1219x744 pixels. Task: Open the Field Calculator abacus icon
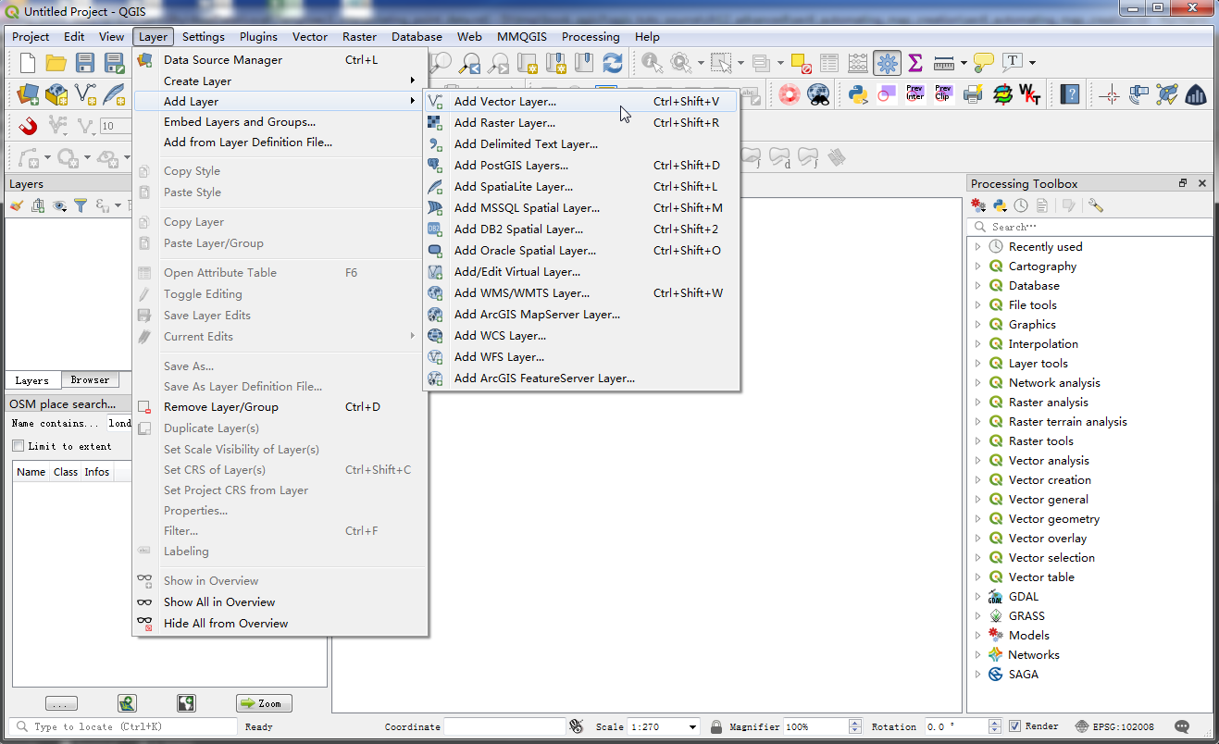click(x=858, y=63)
